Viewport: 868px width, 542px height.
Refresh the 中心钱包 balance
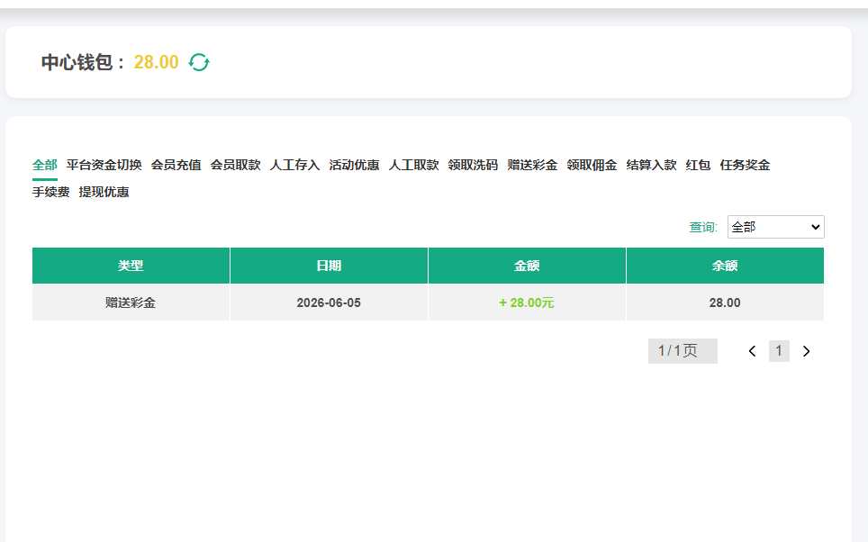199,62
